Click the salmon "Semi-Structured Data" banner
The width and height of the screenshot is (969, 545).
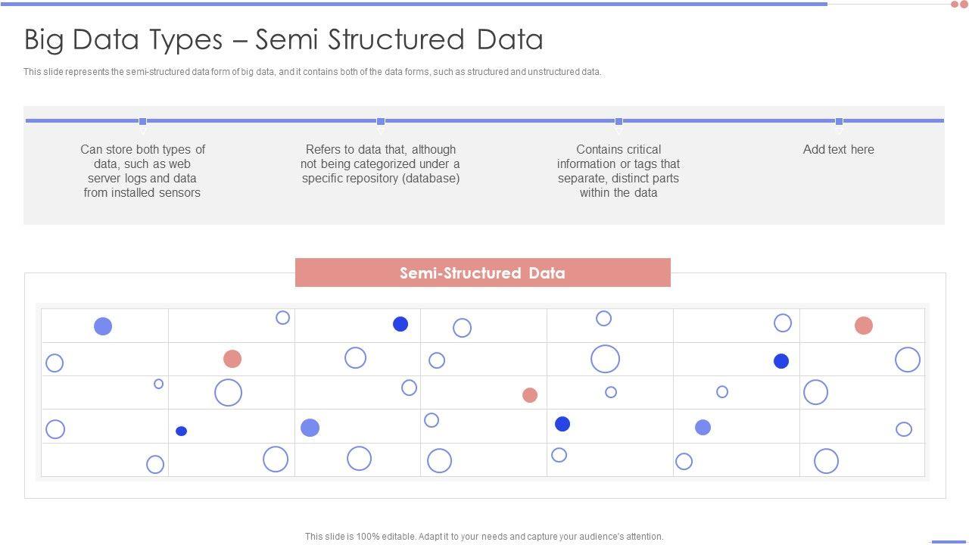pyautogui.click(x=482, y=272)
